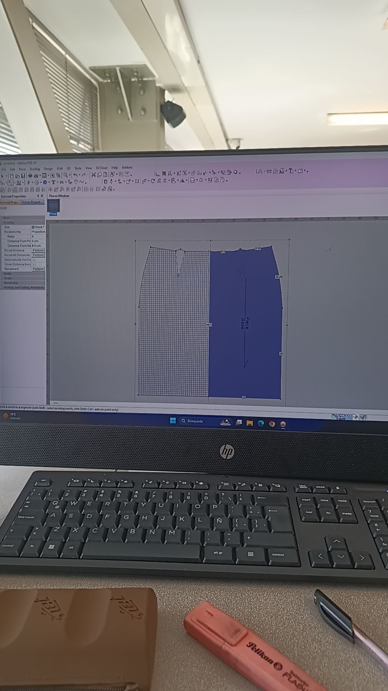The height and width of the screenshot is (691, 388).
Task: Expand the Angle section
Action: tap(23, 274)
